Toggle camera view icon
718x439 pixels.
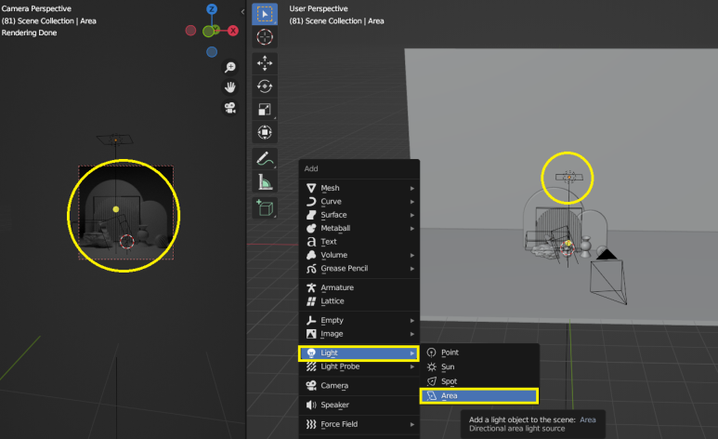(229, 108)
